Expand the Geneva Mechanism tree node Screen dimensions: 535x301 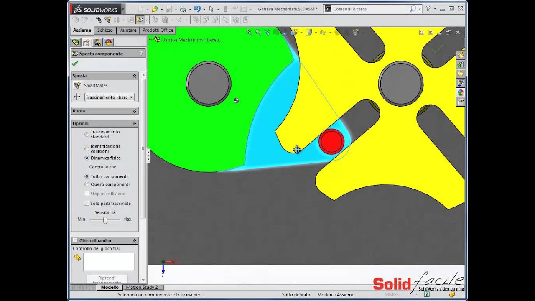click(x=150, y=39)
